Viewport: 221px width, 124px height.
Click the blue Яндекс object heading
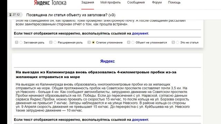[x=107, y=61]
